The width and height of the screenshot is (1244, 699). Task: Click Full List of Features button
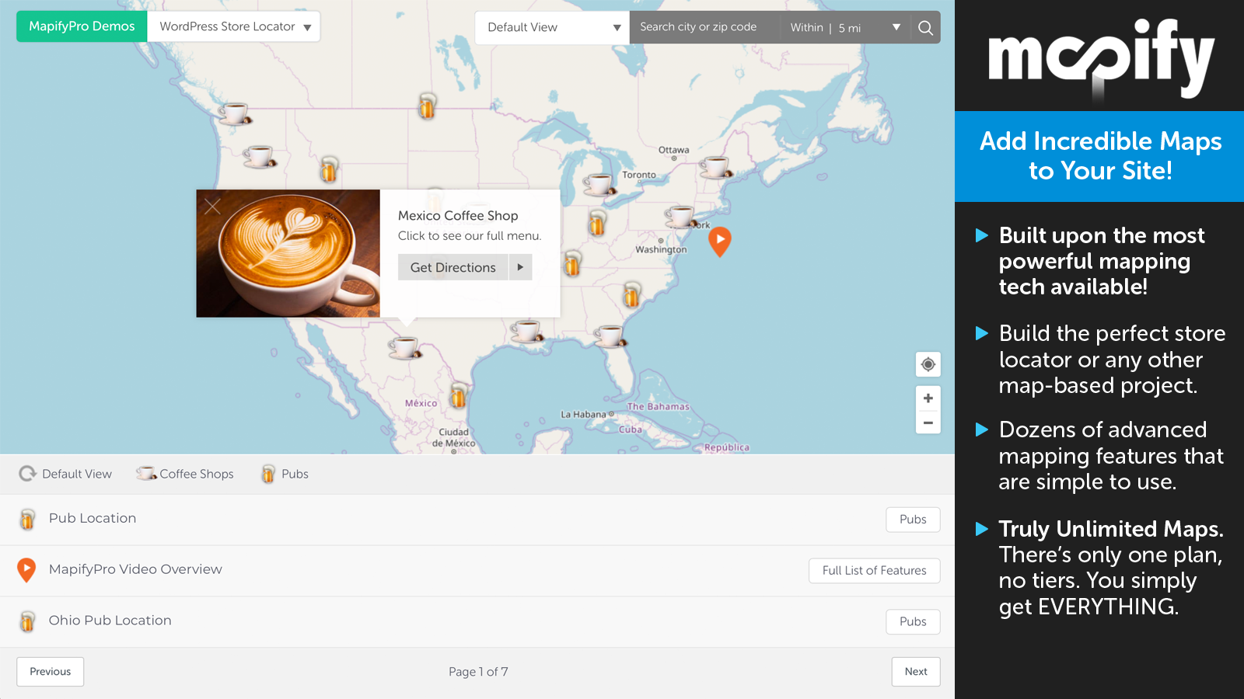pyautogui.click(x=875, y=571)
